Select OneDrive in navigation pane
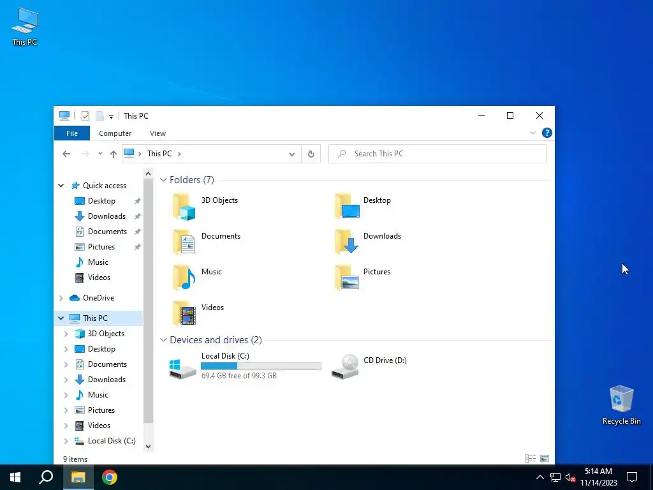This screenshot has width=653, height=490. coord(98,298)
